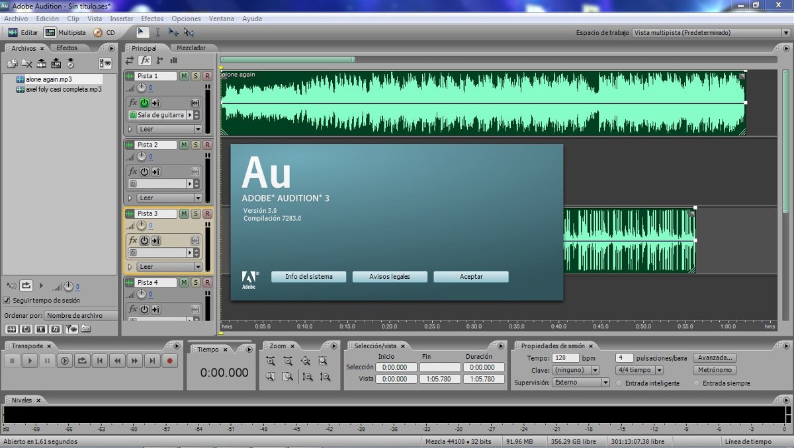
Task: Show the inputs/outputs section in Principal
Action: (x=130, y=60)
